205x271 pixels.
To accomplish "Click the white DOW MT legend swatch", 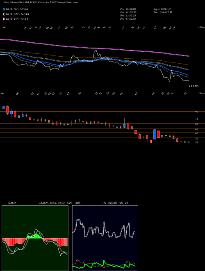I will pos(4,14).
